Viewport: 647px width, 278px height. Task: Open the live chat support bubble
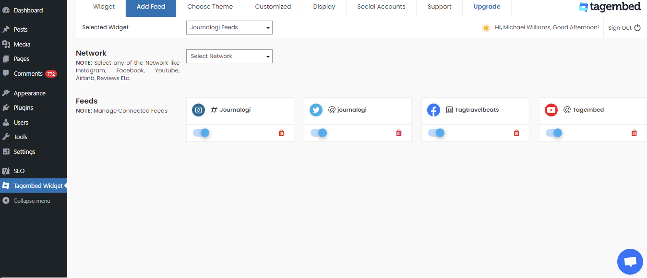click(x=630, y=262)
